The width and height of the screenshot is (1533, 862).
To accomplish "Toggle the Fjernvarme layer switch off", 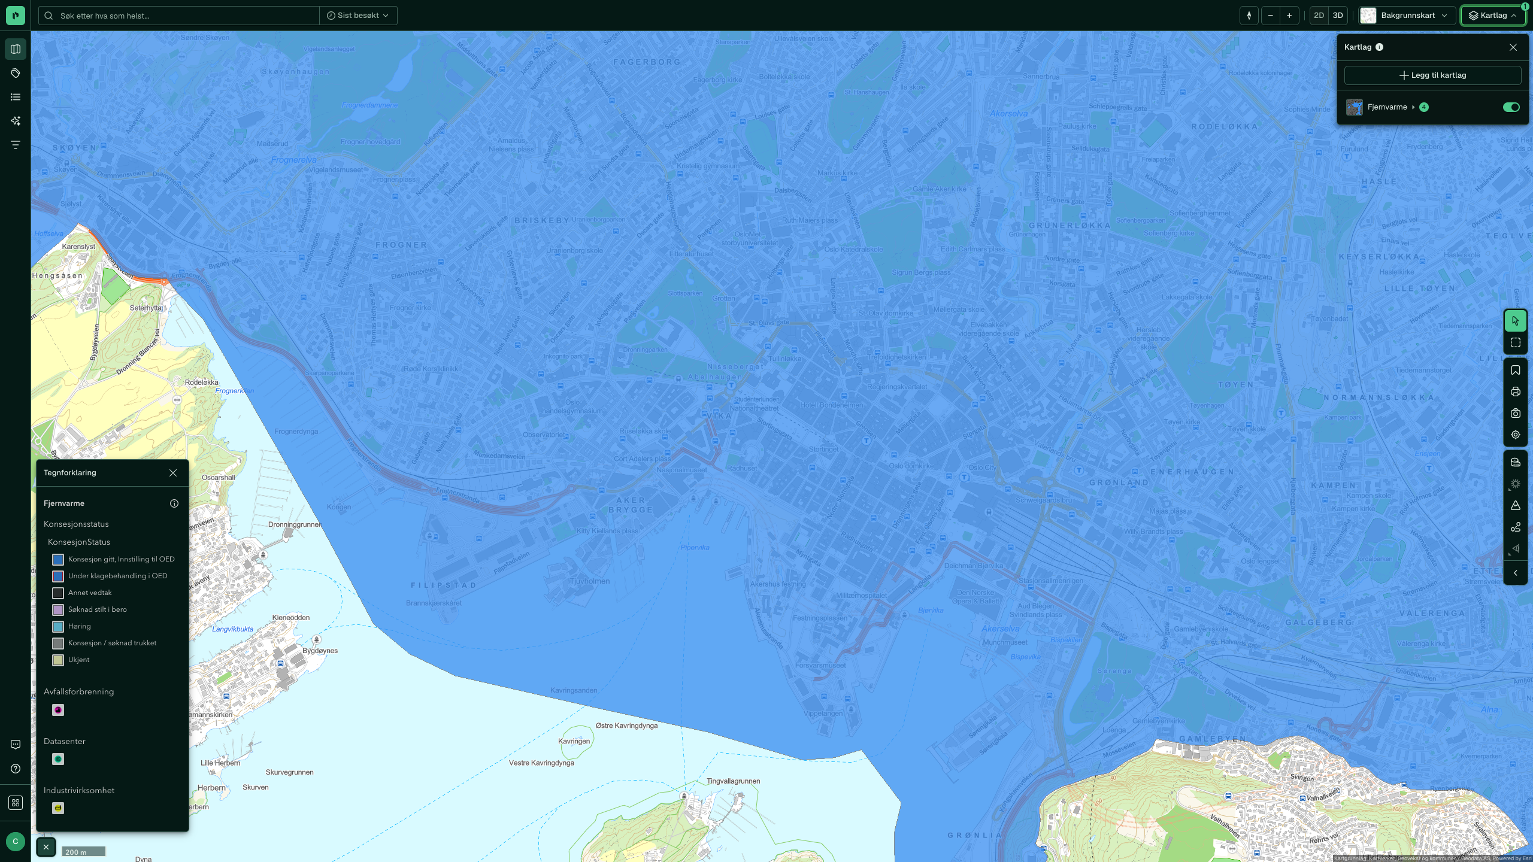I will [1511, 107].
